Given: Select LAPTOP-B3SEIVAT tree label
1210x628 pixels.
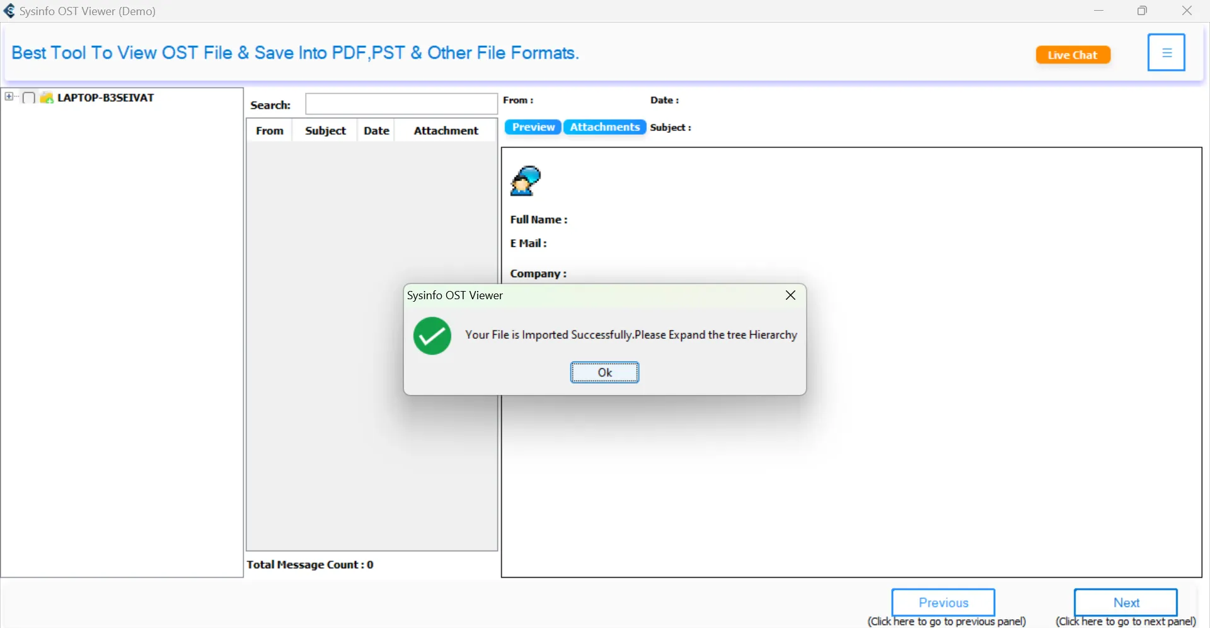Looking at the screenshot, I should click(x=106, y=98).
